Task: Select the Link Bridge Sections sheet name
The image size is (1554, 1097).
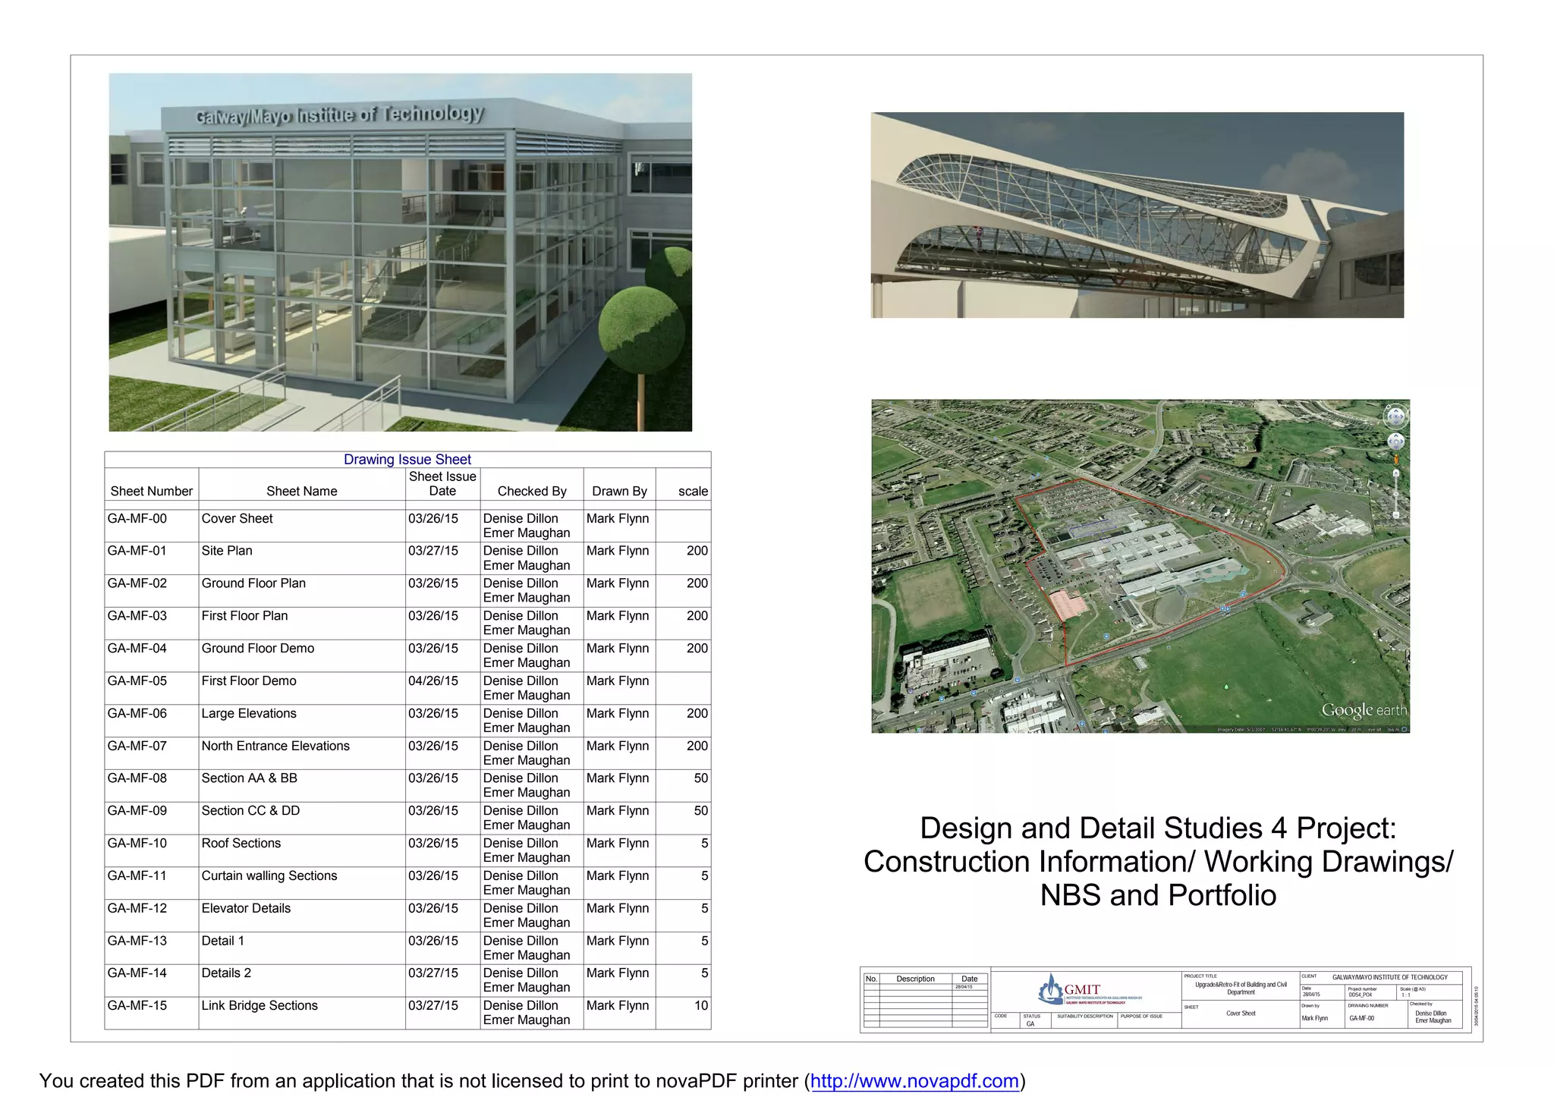Action: pyautogui.click(x=260, y=1005)
